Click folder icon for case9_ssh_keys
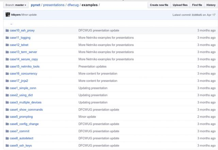The height and width of the screenshot is (150, 218). click(x=7, y=146)
